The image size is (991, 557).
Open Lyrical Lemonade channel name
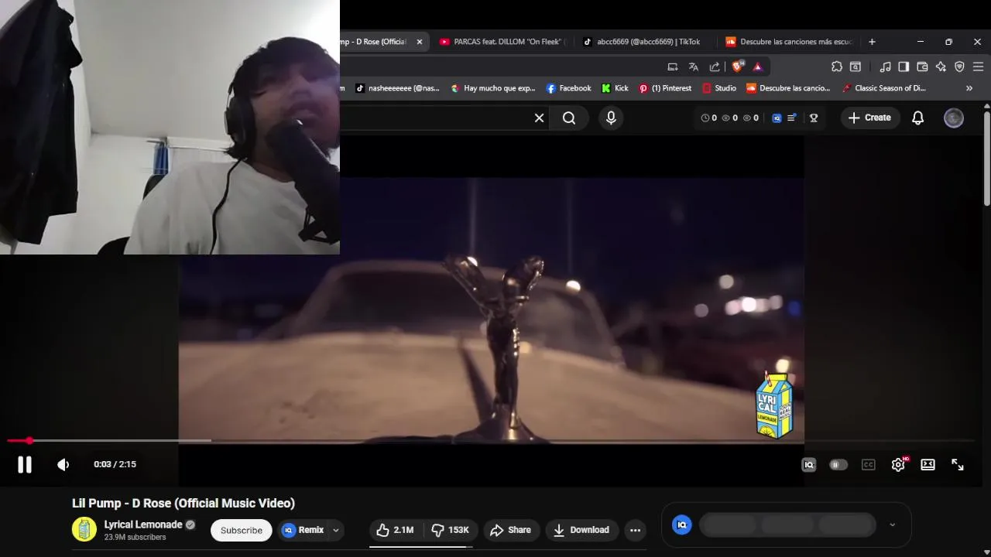[x=143, y=525]
